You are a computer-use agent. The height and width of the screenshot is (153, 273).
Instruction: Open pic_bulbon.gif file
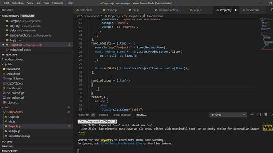click(37, 98)
